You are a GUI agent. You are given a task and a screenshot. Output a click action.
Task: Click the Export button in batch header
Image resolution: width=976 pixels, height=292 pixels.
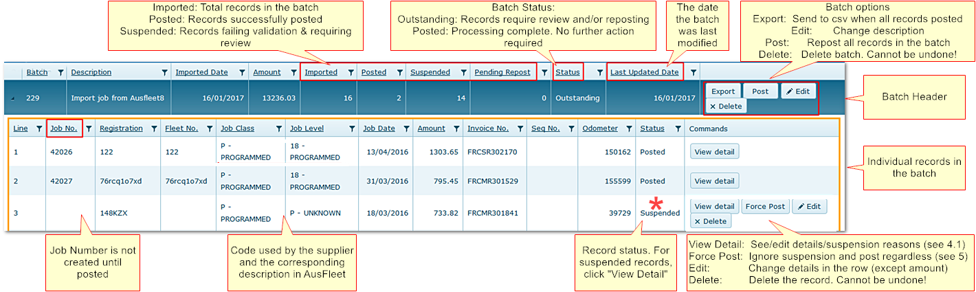point(722,91)
